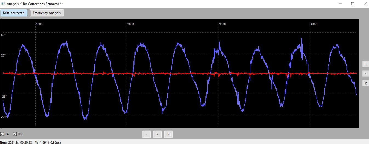The image size is (369, 144).
Task: Zoom out vertically with right-side minus button
Action: click(365, 74)
